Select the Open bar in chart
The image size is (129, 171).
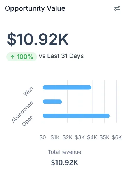point(76,116)
